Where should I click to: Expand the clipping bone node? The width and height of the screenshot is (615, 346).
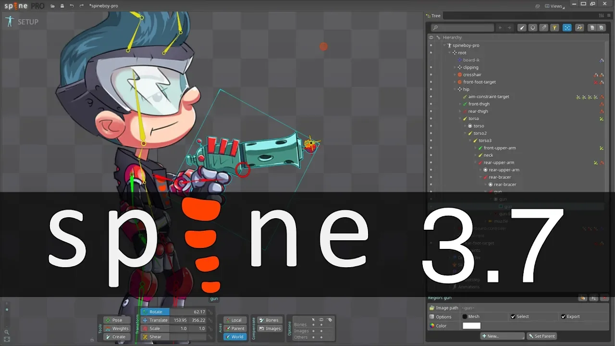pos(455,67)
